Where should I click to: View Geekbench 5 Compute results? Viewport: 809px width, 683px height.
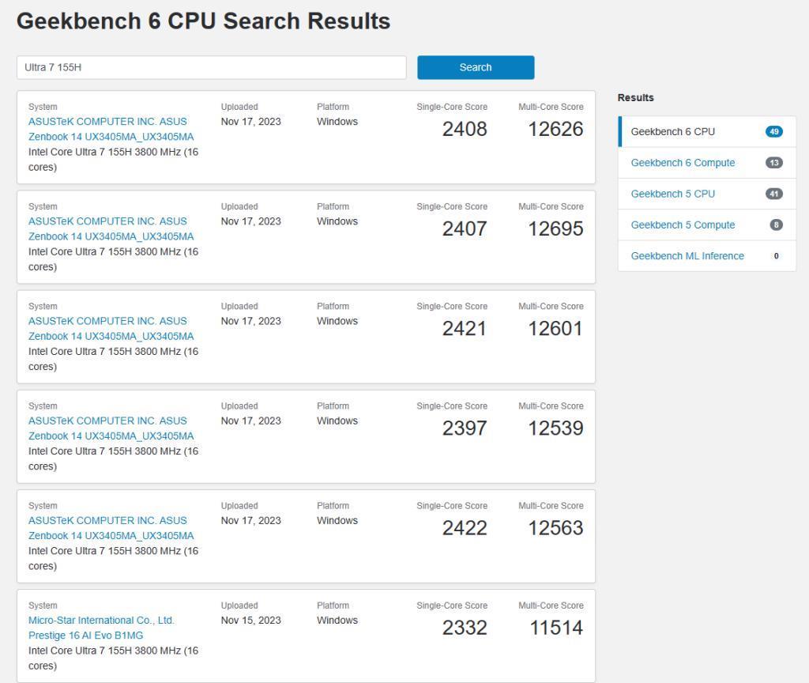coord(683,225)
